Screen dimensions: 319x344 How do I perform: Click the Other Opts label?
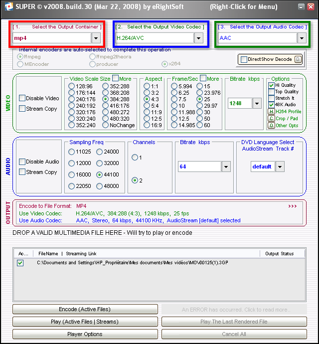(x=287, y=126)
